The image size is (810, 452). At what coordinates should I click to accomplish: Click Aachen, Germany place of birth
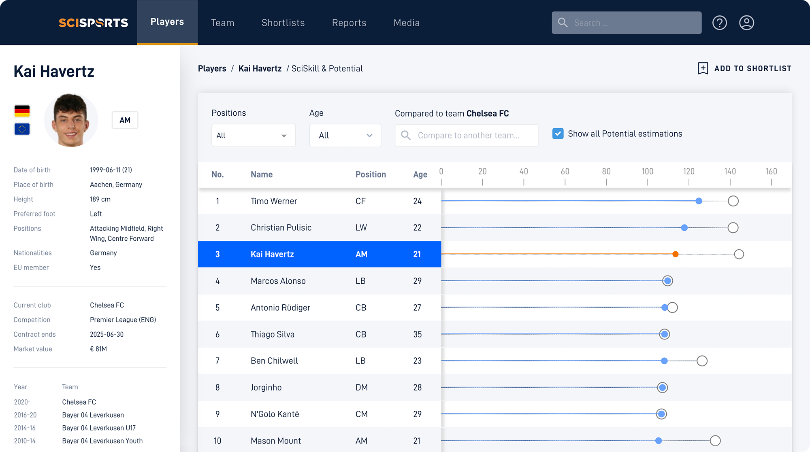(116, 185)
